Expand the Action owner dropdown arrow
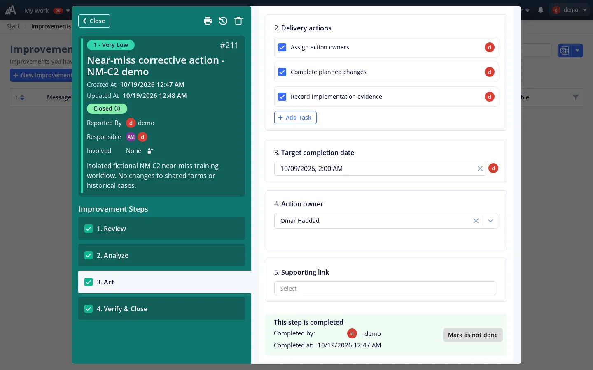593x370 pixels. 490,221
